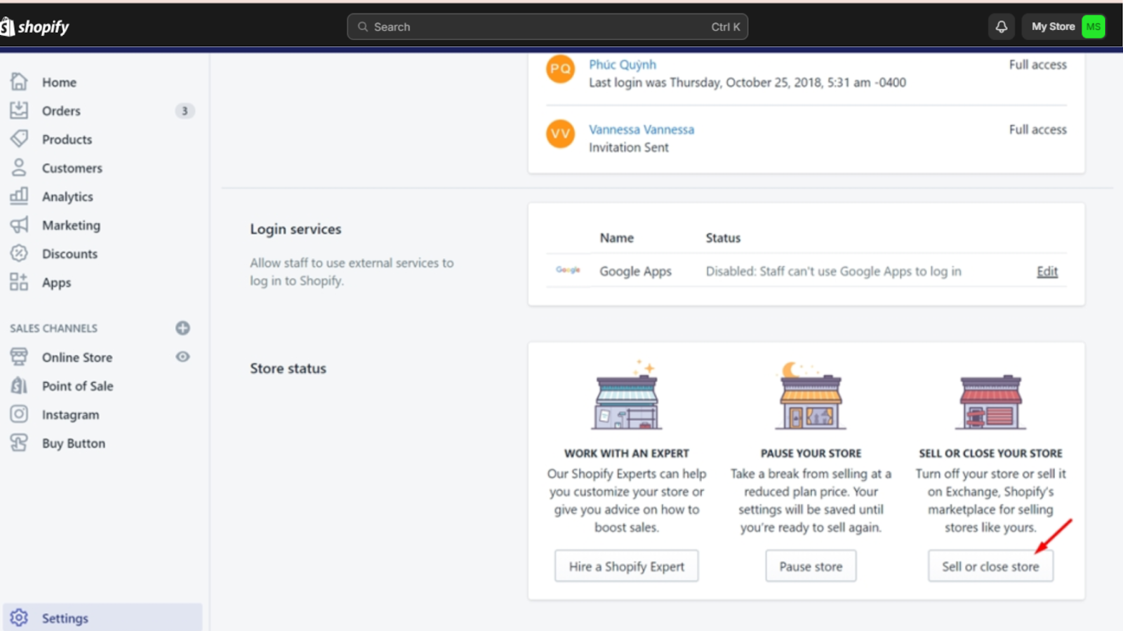Click the Sell or Close store illustration
1123x631 pixels.
tap(990, 401)
